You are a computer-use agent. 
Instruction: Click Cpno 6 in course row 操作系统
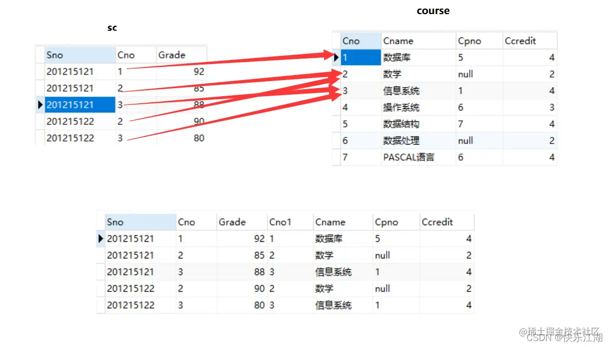point(461,107)
